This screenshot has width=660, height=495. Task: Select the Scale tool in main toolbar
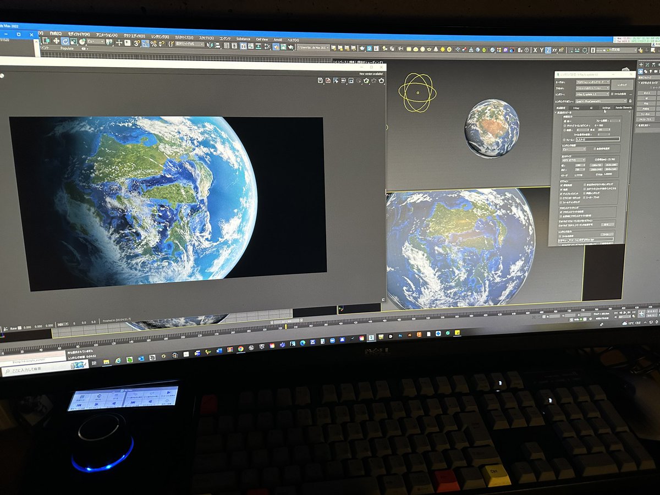(x=73, y=41)
